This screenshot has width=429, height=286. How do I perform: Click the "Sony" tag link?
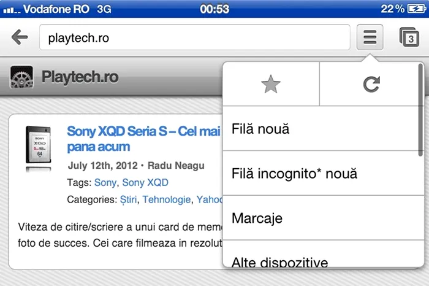105,182
